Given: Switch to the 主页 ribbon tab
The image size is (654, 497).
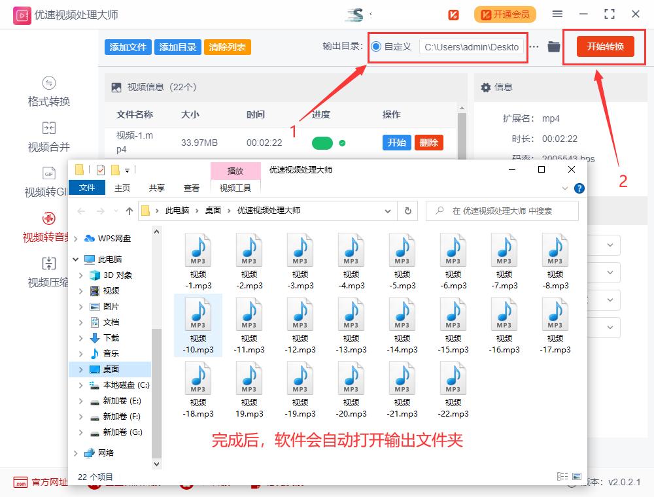Looking at the screenshot, I should 122,188.
